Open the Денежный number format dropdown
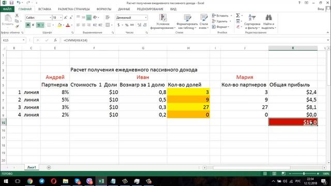 146,18
